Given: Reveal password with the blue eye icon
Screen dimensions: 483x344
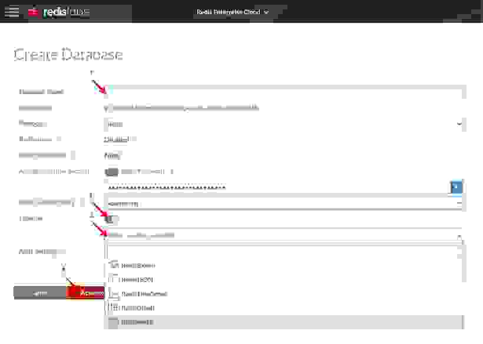Looking at the screenshot, I should coord(456,187).
